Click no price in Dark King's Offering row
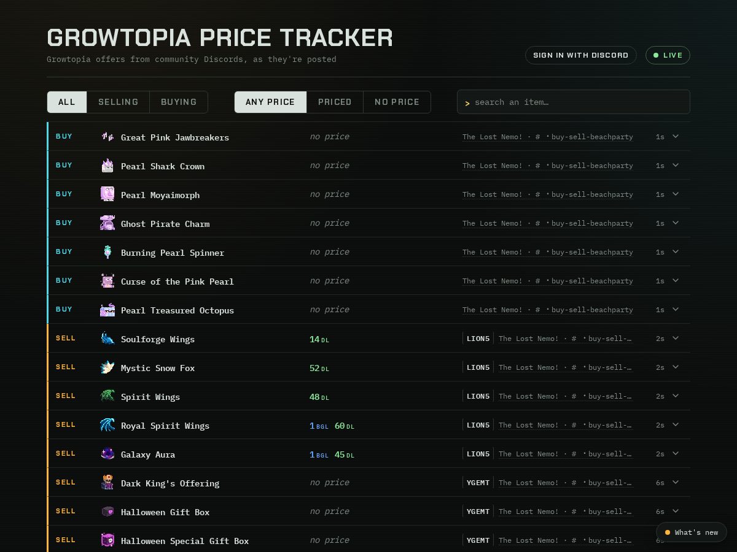This screenshot has width=737, height=552. tap(329, 483)
